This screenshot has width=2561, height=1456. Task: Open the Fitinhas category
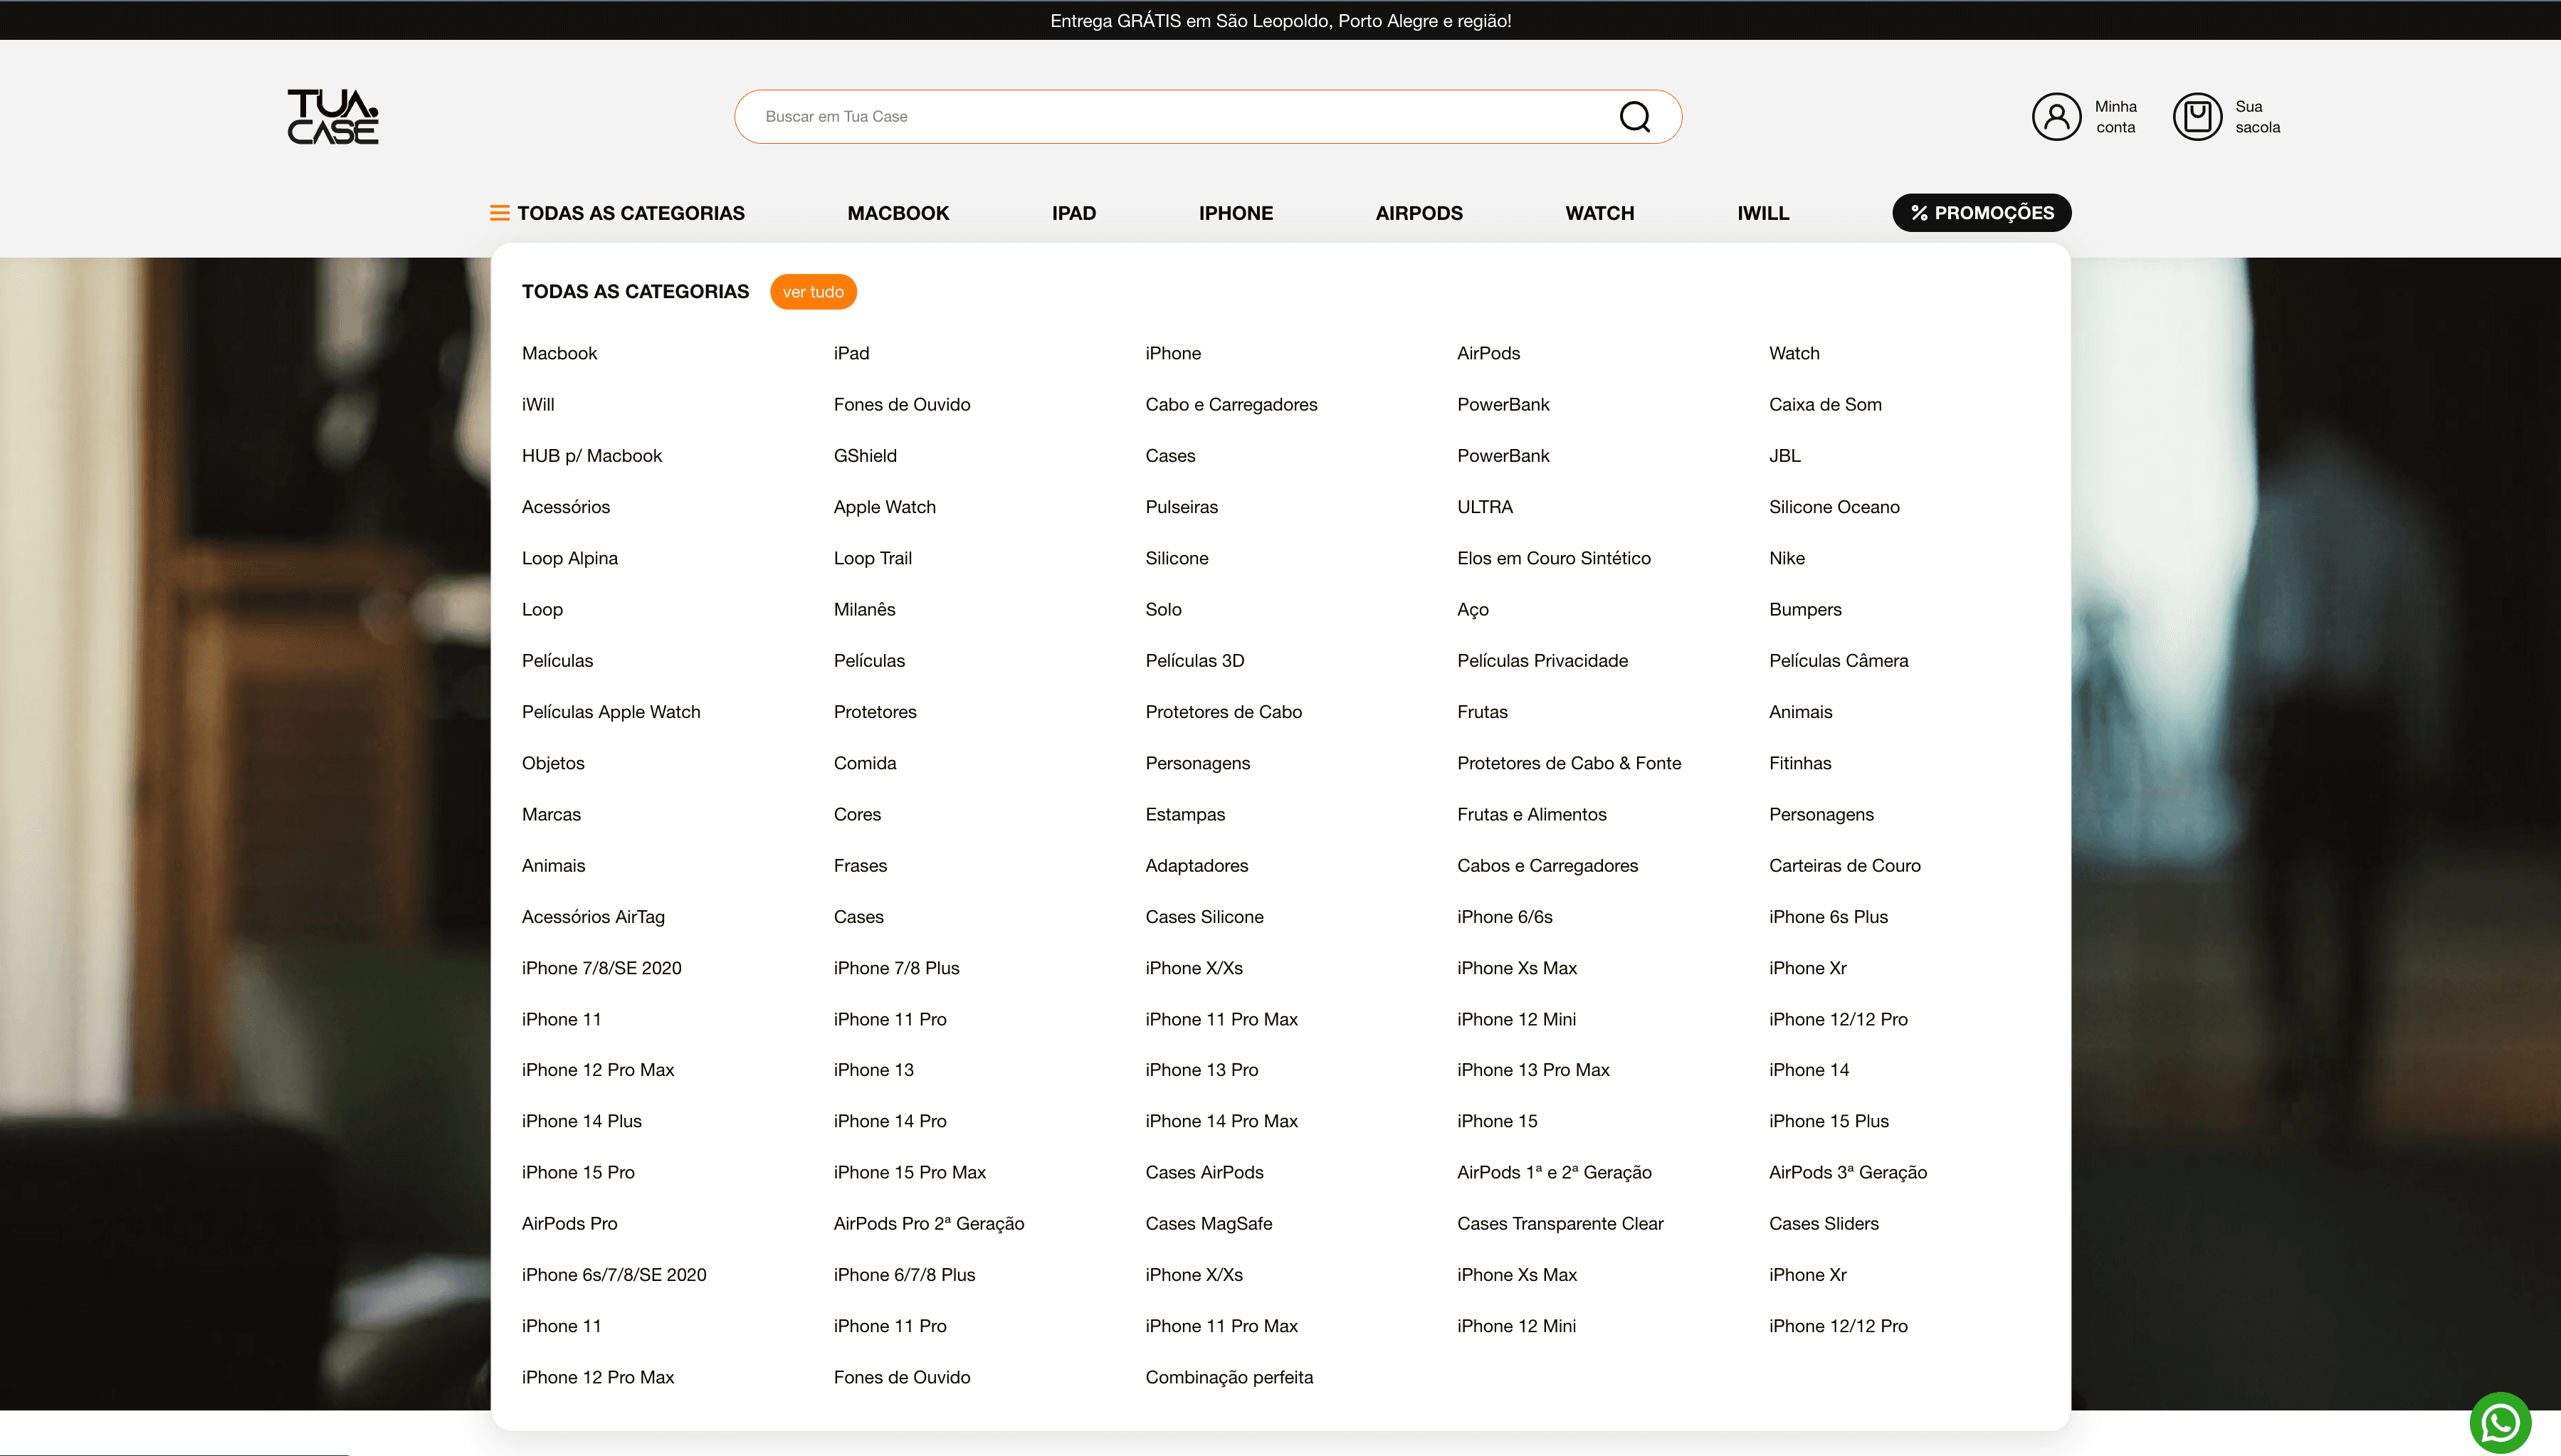click(x=1800, y=763)
